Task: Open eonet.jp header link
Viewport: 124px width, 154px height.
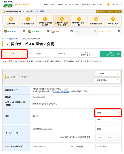Action: coord(60,4)
